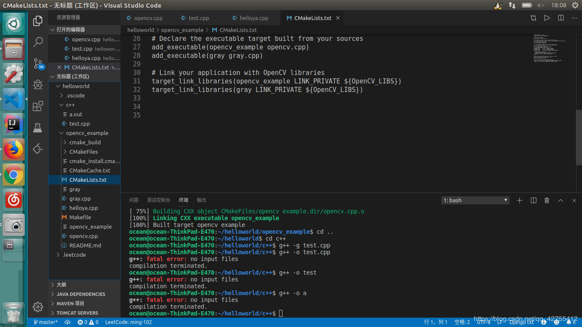Switch to the test.cpp tab
582x327 pixels.
pos(199,18)
